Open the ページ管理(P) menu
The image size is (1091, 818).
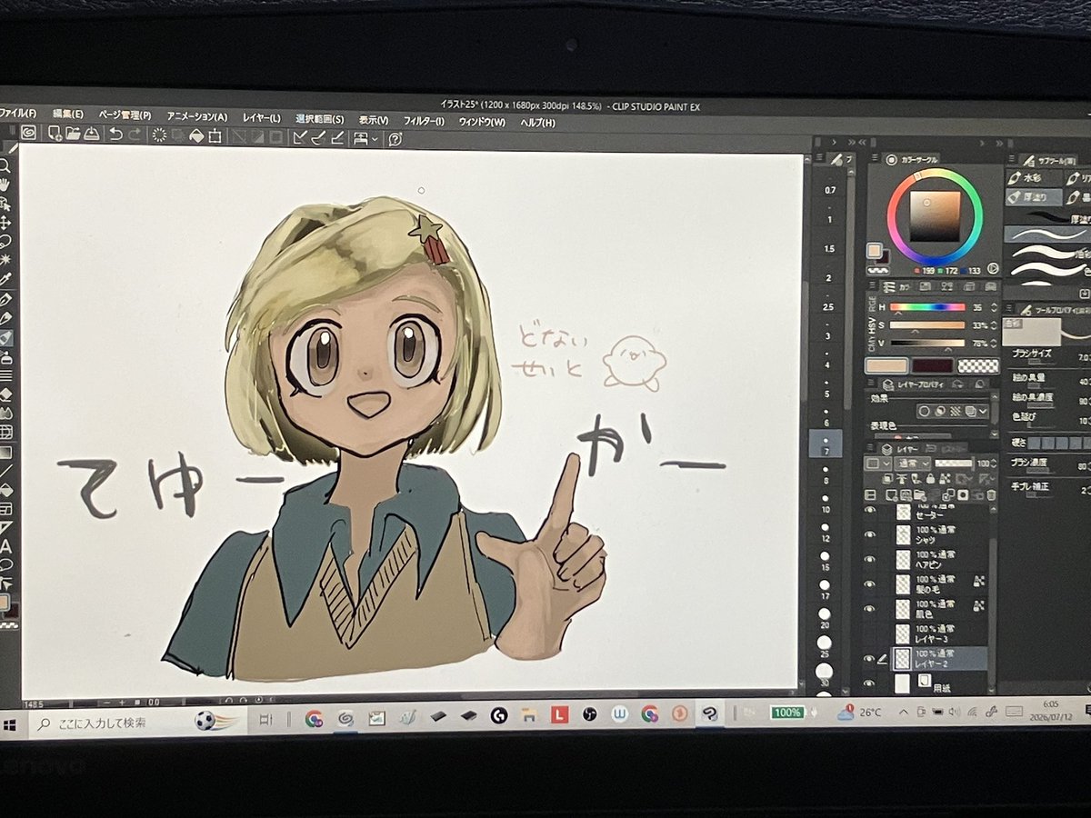[125, 115]
